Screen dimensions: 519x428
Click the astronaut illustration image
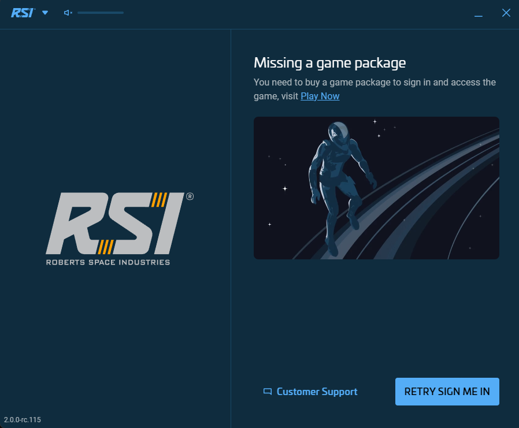376,188
